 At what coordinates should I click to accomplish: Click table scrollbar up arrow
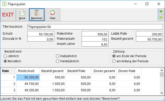(x=162, y=70)
